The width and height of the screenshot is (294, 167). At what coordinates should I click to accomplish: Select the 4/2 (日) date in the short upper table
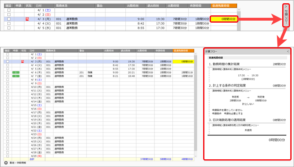pyautogui.click(x=44, y=15)
